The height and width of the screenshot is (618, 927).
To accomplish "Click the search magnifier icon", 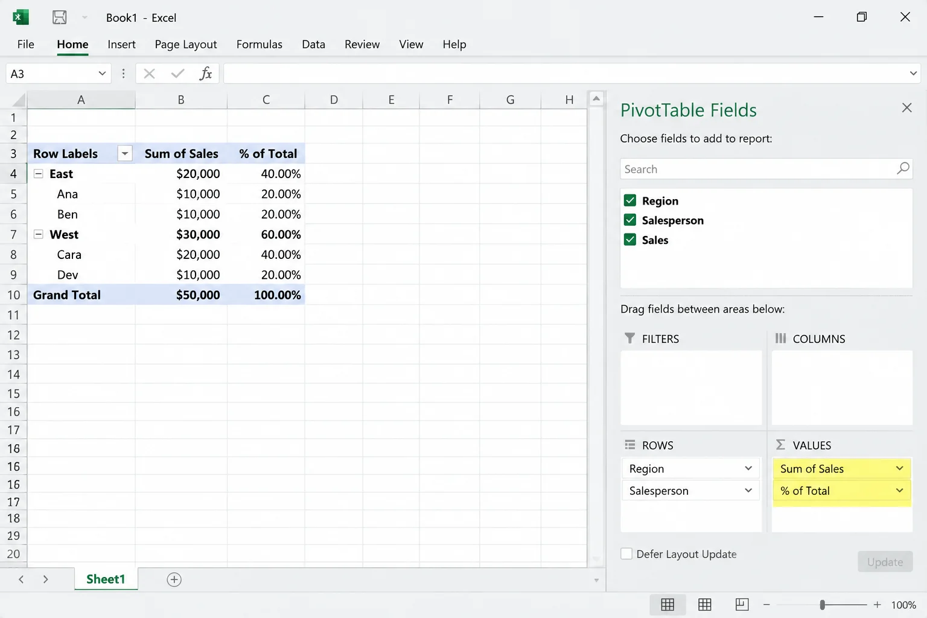I will tap(903, 168).
